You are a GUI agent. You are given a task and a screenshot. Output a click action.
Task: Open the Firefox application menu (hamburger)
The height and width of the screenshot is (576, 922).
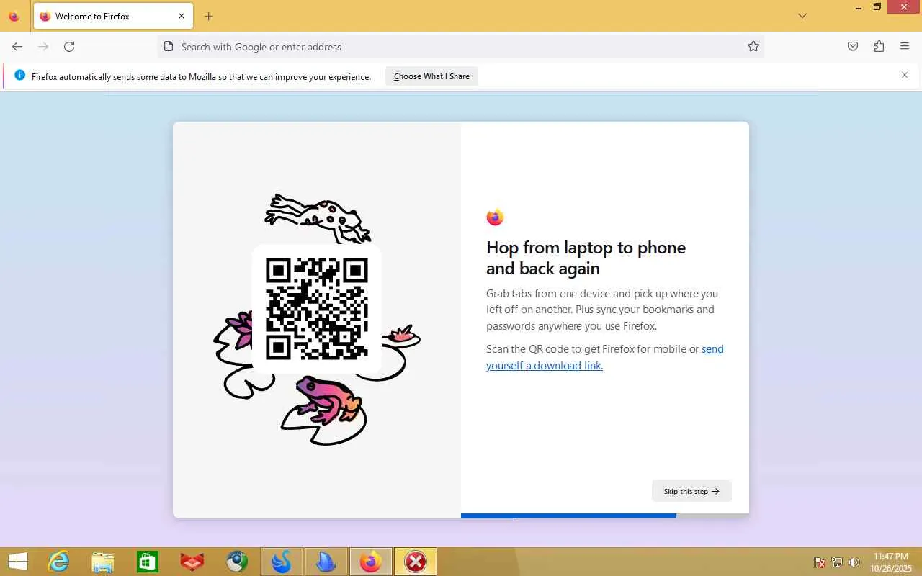tap(905, 47)
